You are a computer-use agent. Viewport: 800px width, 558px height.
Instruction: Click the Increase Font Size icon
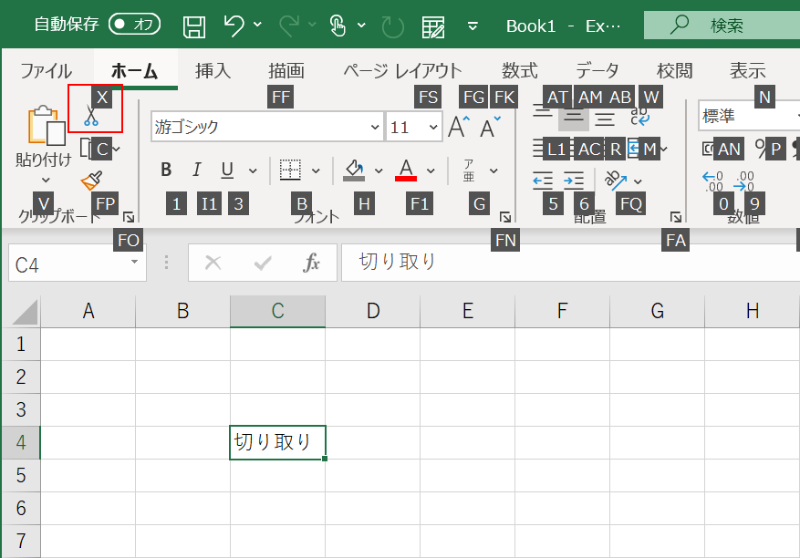coord(458,127)
